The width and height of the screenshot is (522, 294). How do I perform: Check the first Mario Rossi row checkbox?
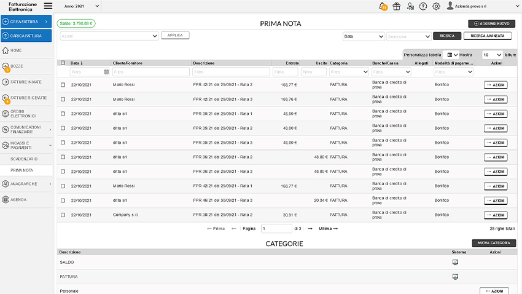(x=63, y=85)
